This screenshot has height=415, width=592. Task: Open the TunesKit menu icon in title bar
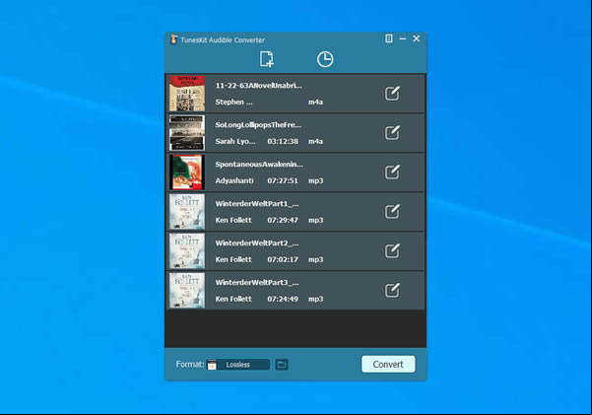coord(389,38)
